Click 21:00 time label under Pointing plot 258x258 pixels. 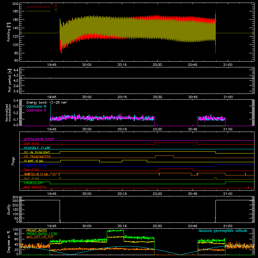(x=228, y=65)
